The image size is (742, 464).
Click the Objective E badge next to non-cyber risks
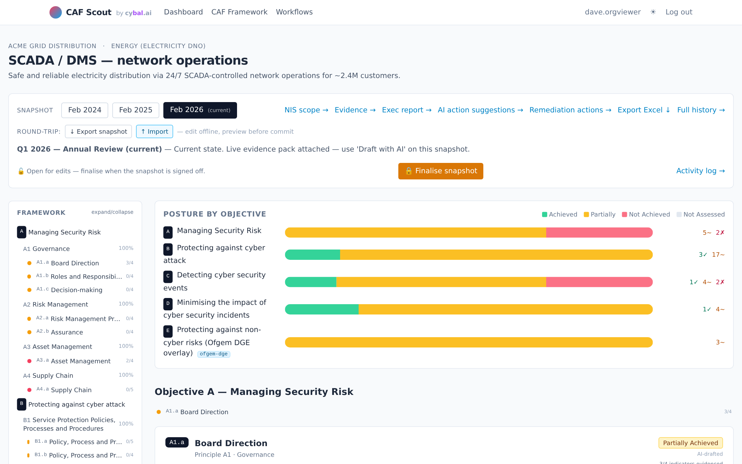[168, 331]
